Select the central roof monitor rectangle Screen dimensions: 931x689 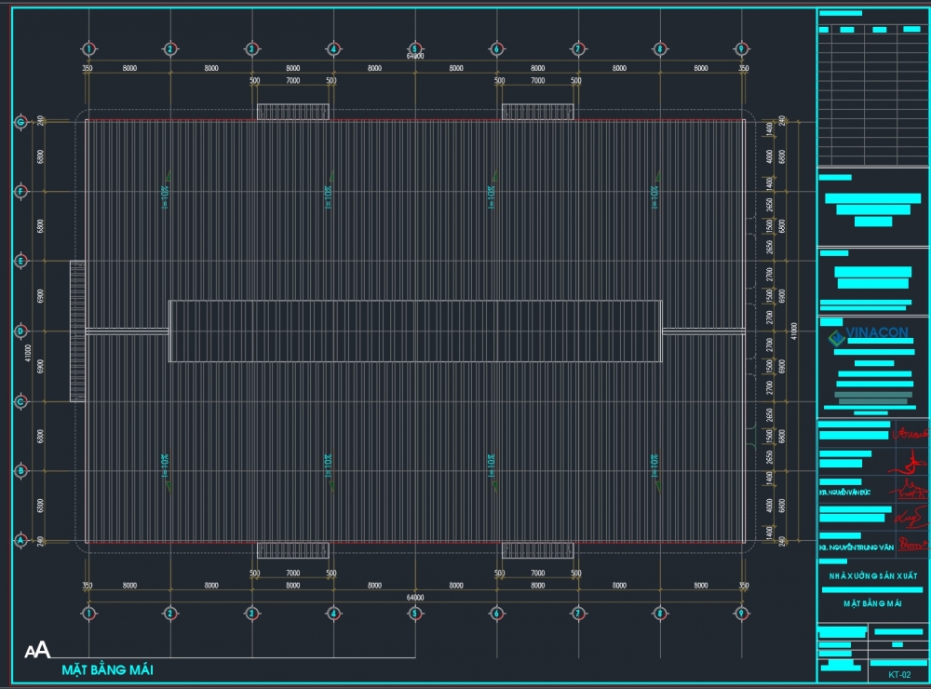click(x=415, y=331)
